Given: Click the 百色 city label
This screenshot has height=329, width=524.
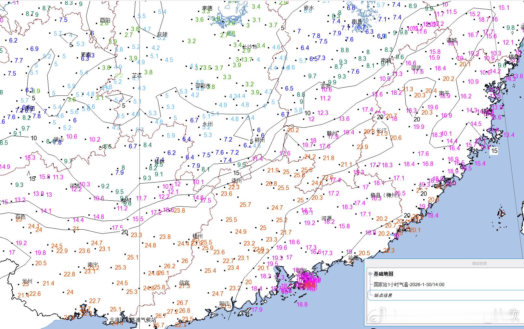Looking at the screenshot, I should click(20, 217).
